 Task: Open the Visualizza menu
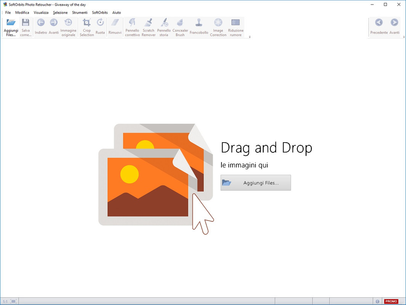pos(41,13)
